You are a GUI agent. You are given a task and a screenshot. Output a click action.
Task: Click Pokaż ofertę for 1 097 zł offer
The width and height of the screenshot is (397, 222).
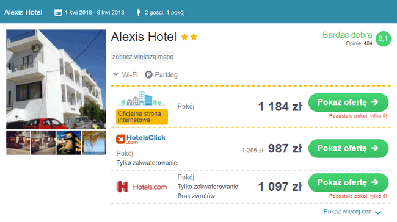tap(348, 182)
